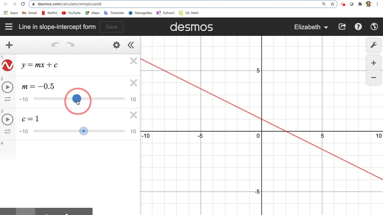
Task: Click the m slider track near maximum
Action: point(123,99)
